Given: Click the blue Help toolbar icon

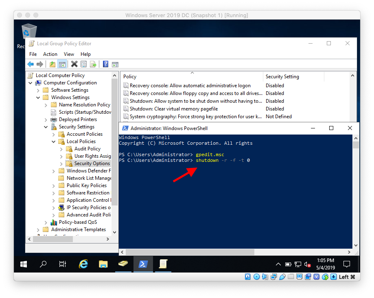Looking at the screenshot, I should coord(105,64).
